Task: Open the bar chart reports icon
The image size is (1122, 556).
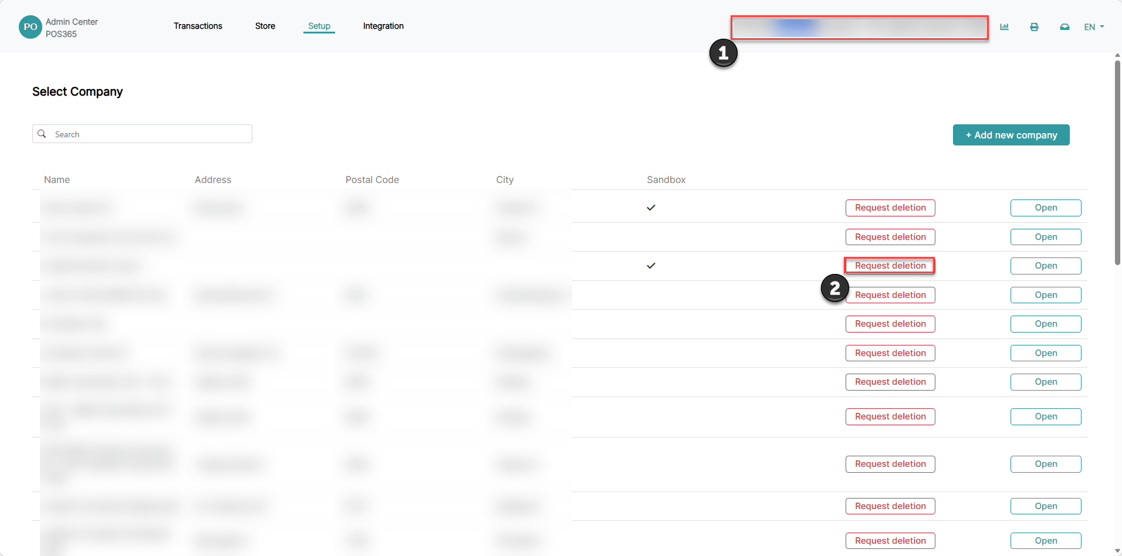Action: pyautogui.click(x=1004, y=27)
